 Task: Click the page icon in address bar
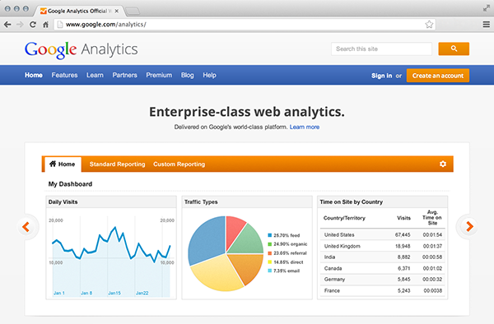(x=60, y=24)
